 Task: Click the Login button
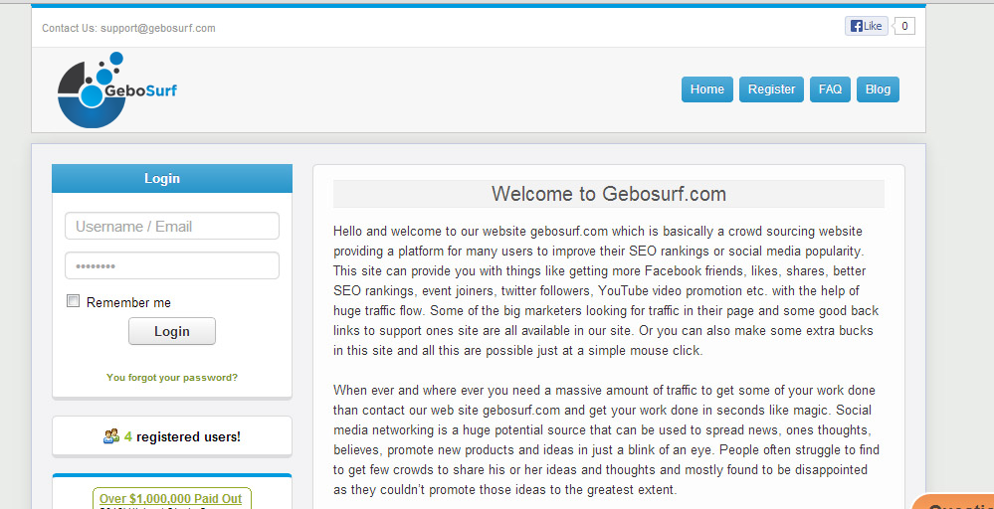172,331
